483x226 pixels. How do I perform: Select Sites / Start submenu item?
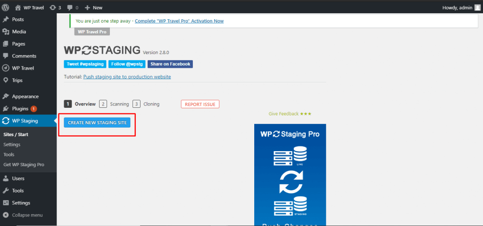(x=16, y=135)
